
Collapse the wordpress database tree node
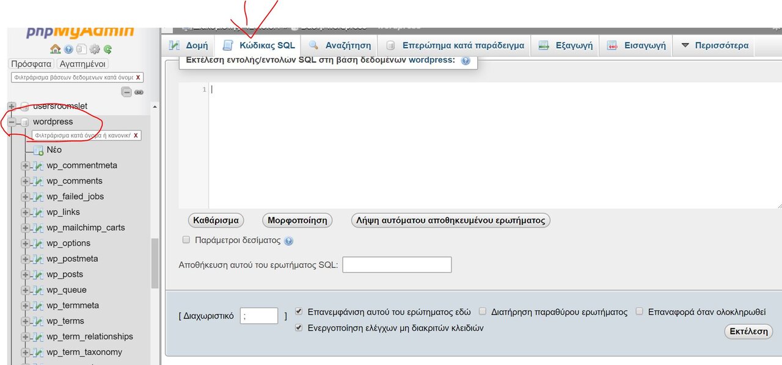point(12,122)
